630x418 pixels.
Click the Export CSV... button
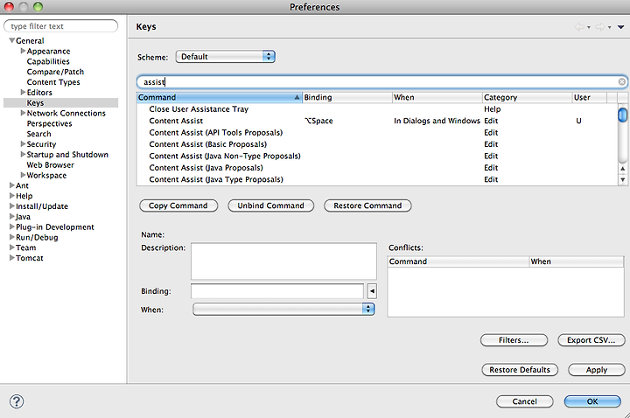591,340
